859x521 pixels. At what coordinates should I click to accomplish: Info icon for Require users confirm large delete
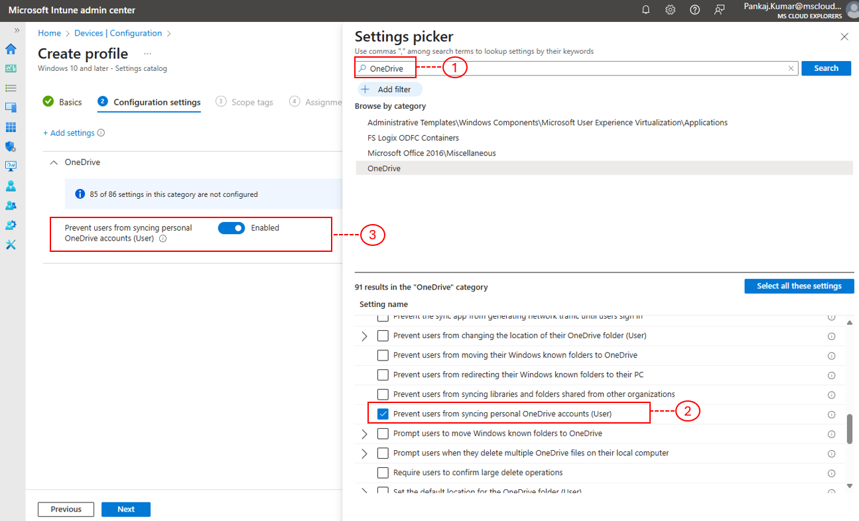click(x=831, y=473)
